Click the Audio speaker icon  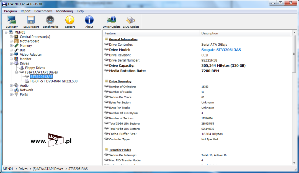click(16, 86)
